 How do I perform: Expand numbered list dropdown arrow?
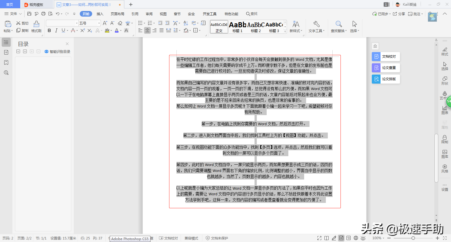[154, 23]
